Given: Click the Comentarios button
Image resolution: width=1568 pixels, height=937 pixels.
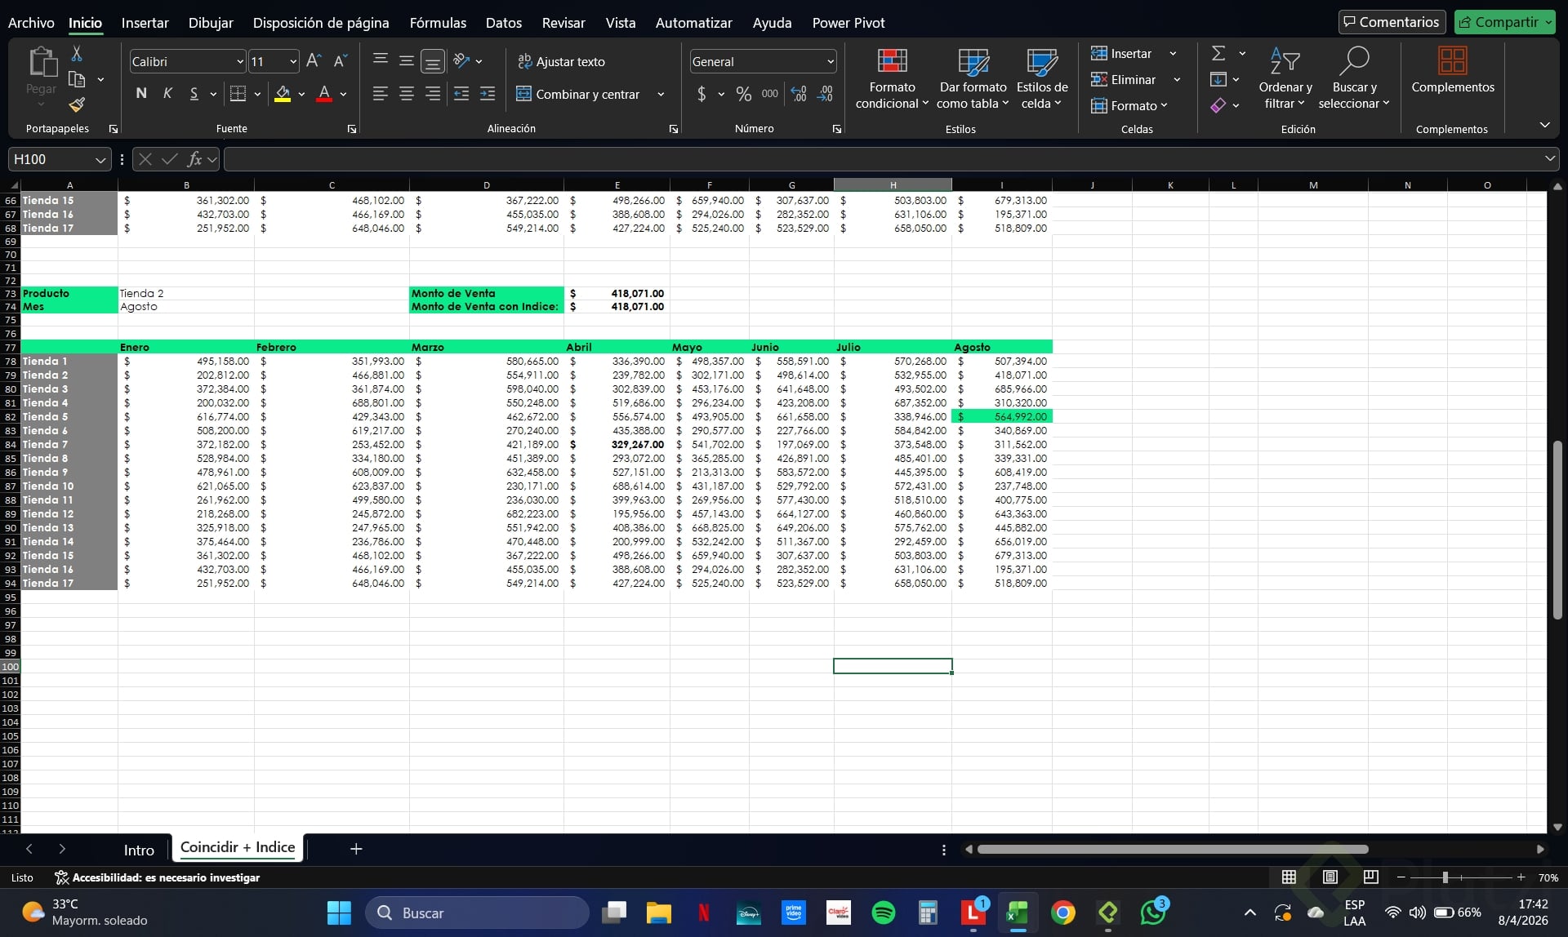Looking at the screenshot, I should [x=1392, y=22].
